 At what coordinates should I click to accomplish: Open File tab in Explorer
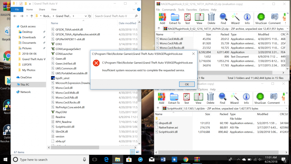(x=17, y=9)
